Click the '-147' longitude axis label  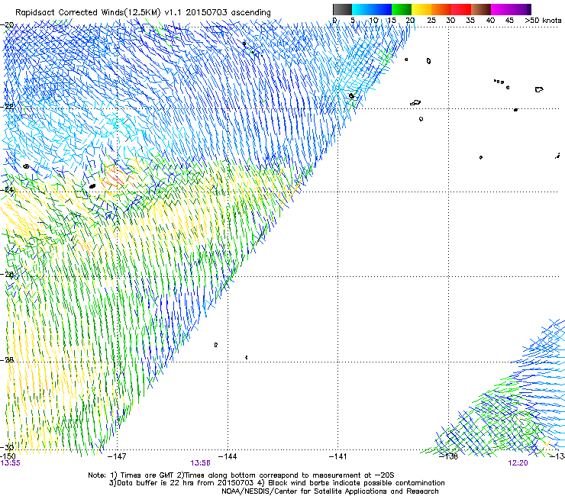(x=117, y=456)
